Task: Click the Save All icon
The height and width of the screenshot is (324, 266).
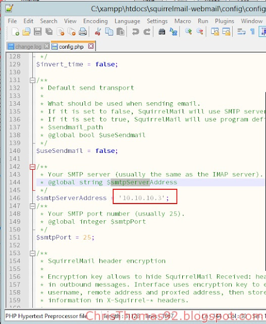Action: pos(49,31)
